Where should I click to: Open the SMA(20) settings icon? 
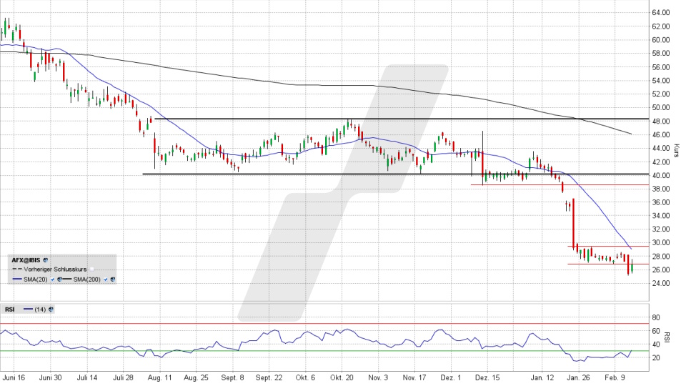point(59,279)
